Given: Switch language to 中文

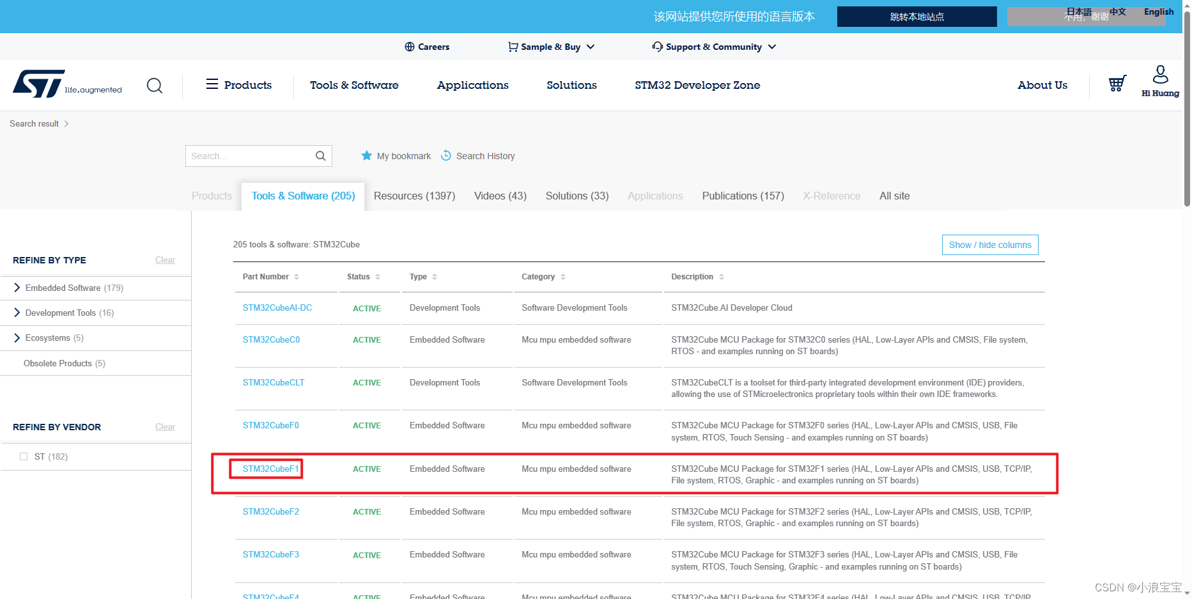Looking at the screenshot, I should (1118, 12).
